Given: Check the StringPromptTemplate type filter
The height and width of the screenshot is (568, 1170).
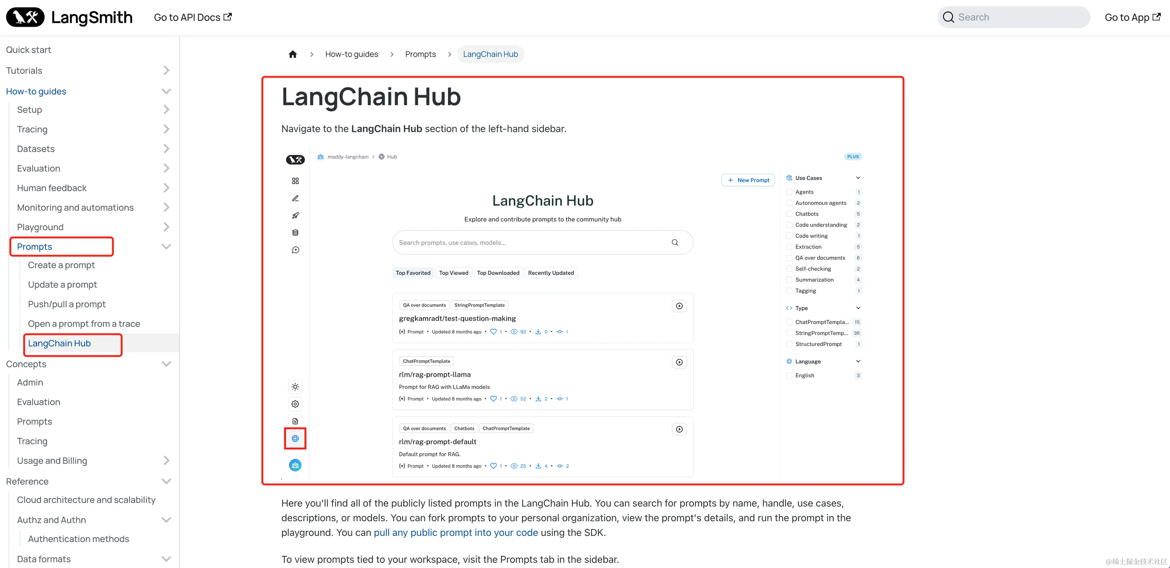Looking at the screenshot, I should pos(789,333).
